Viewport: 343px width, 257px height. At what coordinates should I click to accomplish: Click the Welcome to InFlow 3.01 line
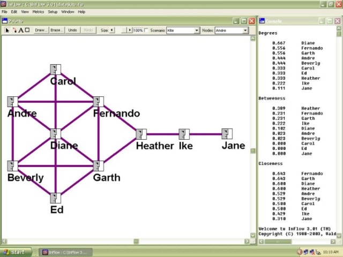point(294,229)
